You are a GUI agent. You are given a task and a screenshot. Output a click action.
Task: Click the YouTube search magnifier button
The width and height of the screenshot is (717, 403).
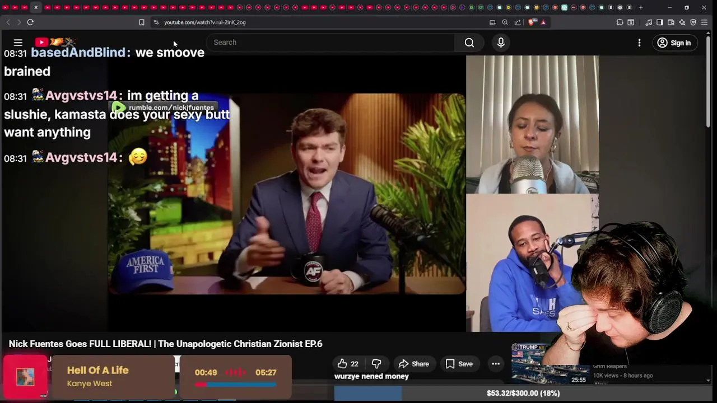469,43
